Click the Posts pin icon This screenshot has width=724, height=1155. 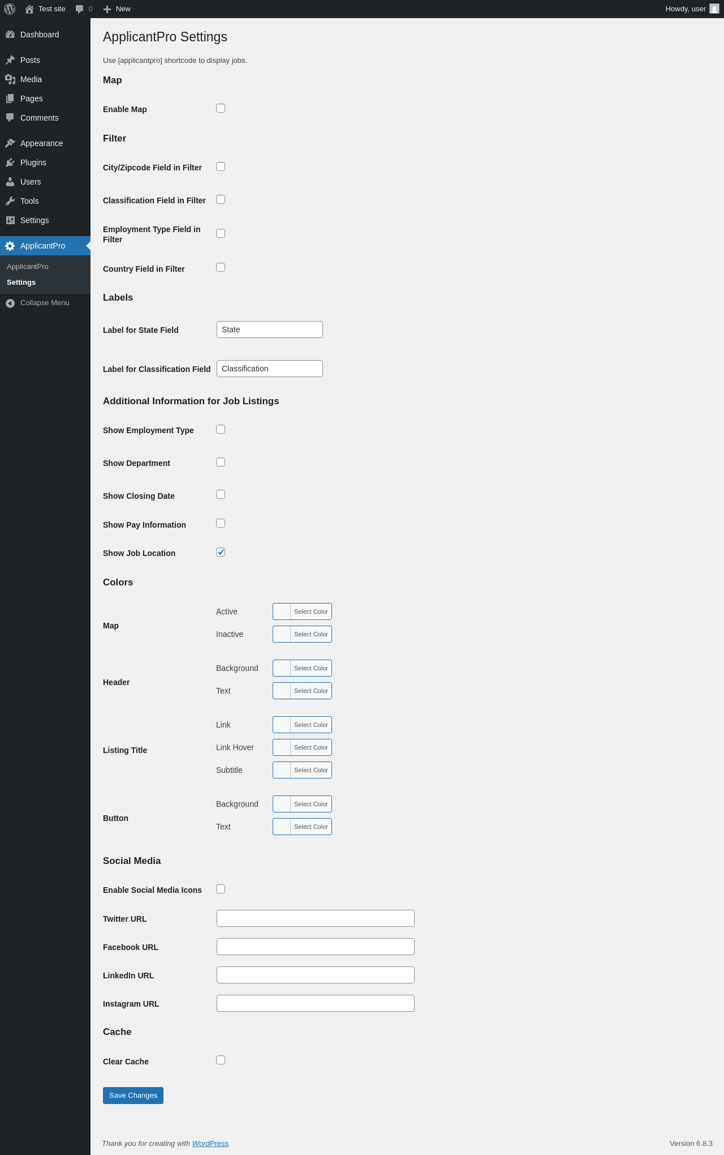pyautogui.click(x=10, y=60)
